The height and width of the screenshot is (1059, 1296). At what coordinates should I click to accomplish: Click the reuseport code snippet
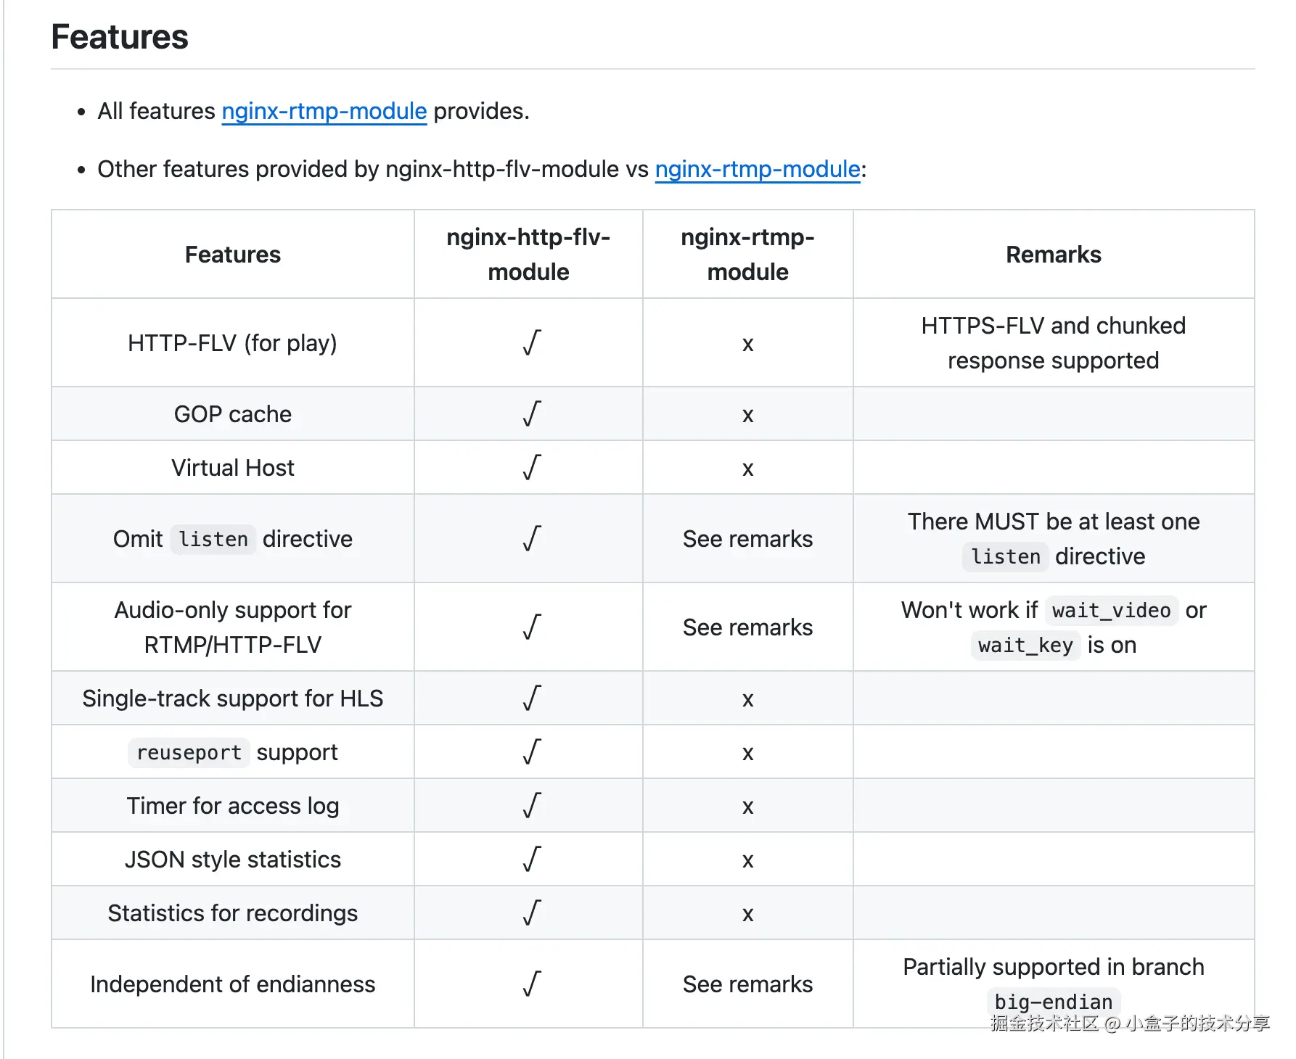(189, 753)
